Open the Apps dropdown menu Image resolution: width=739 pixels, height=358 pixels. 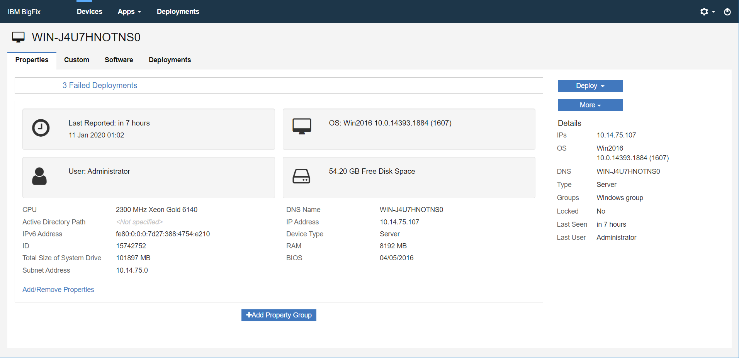pos(129,12)
